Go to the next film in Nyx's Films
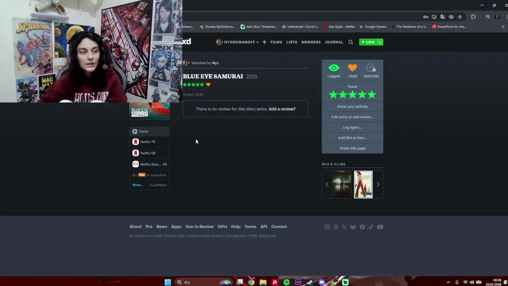 [378, 184]
